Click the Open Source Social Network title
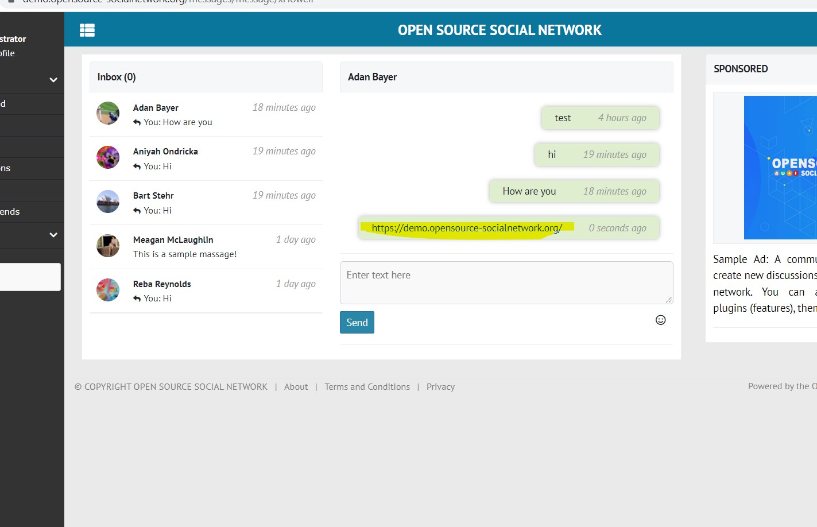 pos(500,30)
